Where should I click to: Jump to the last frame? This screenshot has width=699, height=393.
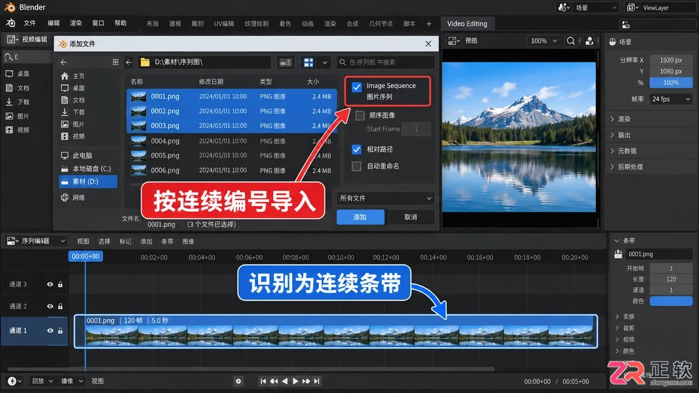pyautogui.click(x=316, y=381)
